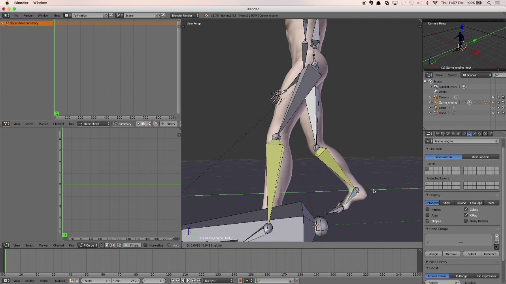The width and height of the screenshot is (506, 284).
Task: Hide the Camera using its eye icon
Action: 493,97
